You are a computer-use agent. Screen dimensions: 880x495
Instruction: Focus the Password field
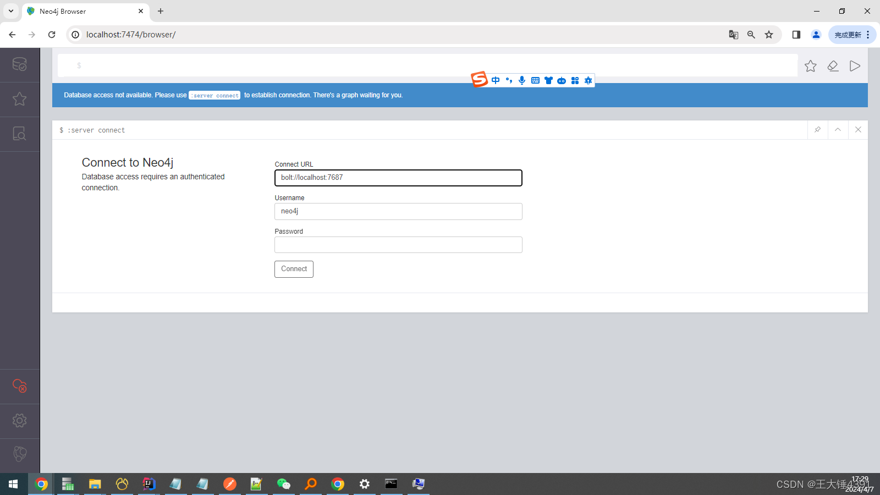click(398, 245)
